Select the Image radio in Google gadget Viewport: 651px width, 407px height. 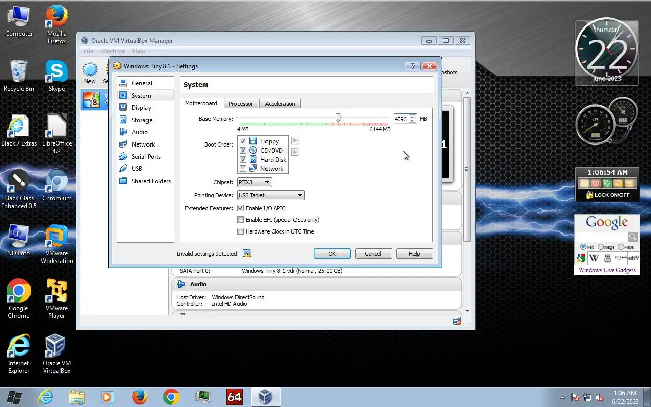coord(601,247)
